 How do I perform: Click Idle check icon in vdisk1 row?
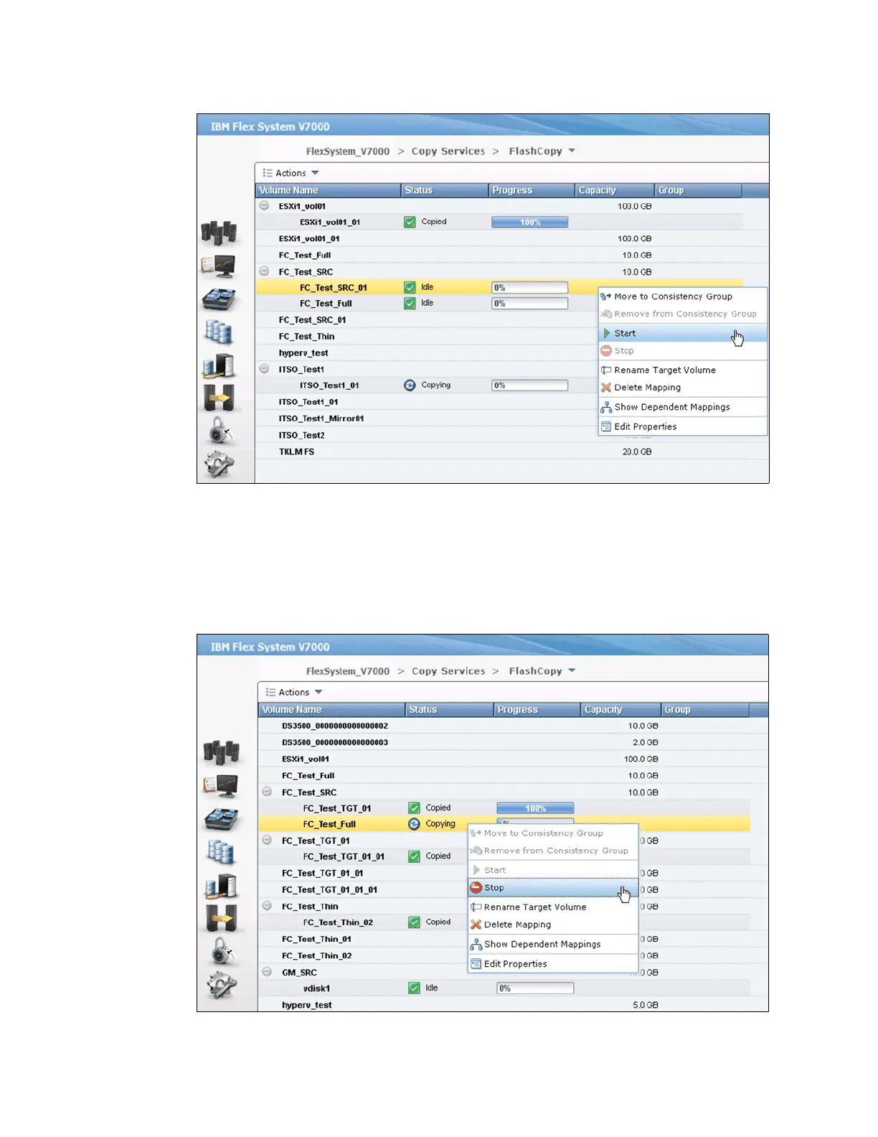(x=414, y=988)
